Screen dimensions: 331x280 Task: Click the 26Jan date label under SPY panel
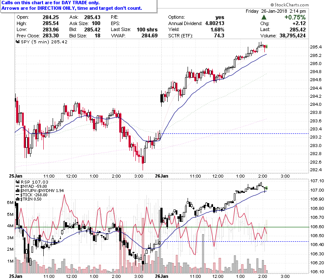click(162, 176)
